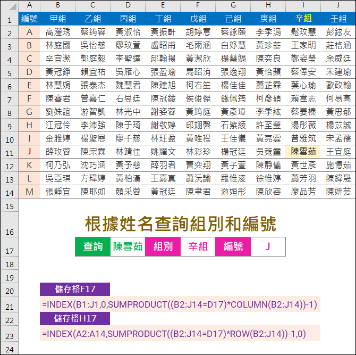Select cell containing 蔡詠頤
Screen dimensions: 356x355
(x=233, y=32)
